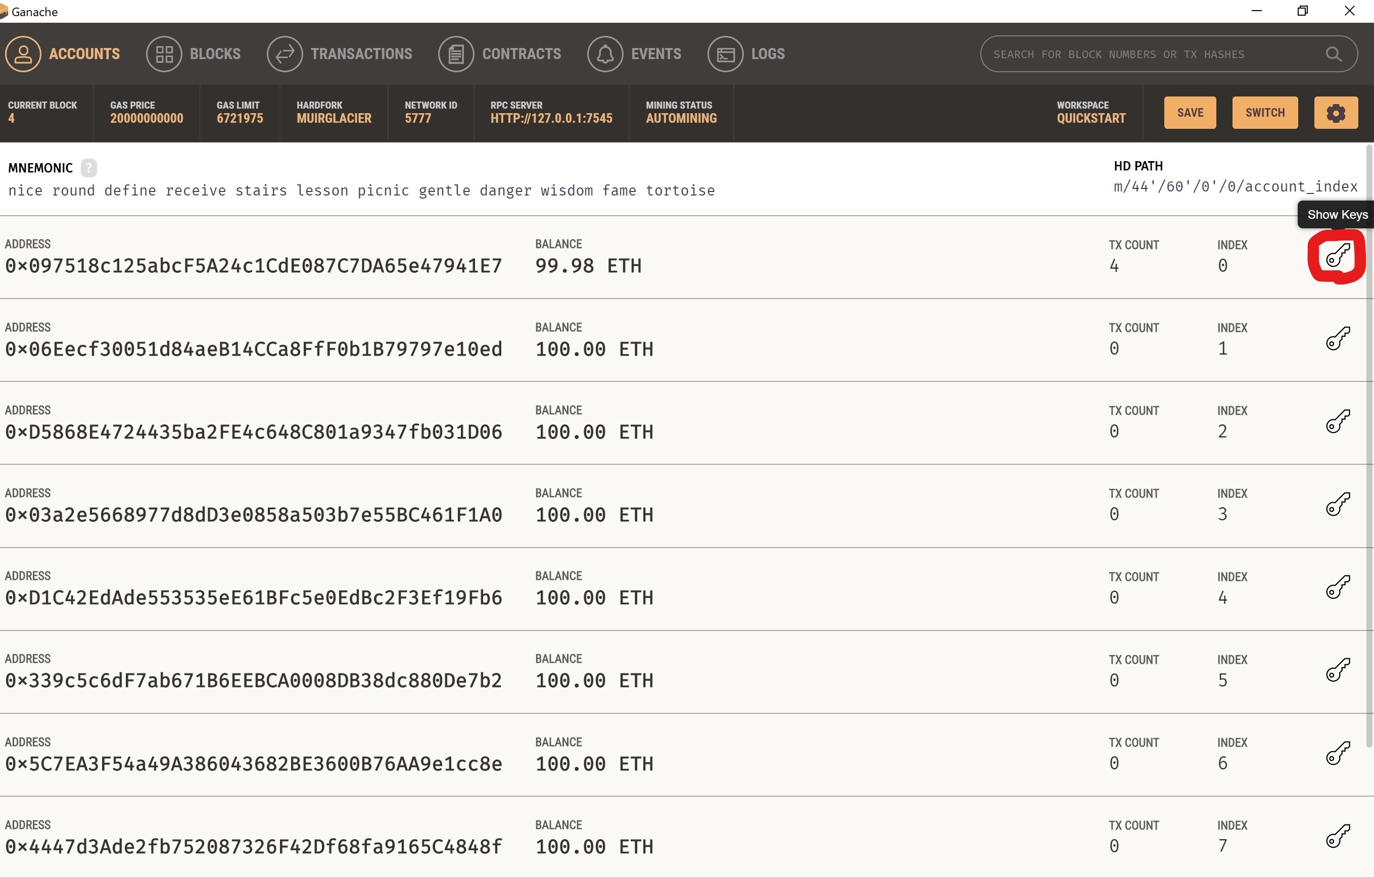The width and height of the screenshot is (1374, 877).
Task: Show keys for account index 5
Action: [x=1338, y=670]
